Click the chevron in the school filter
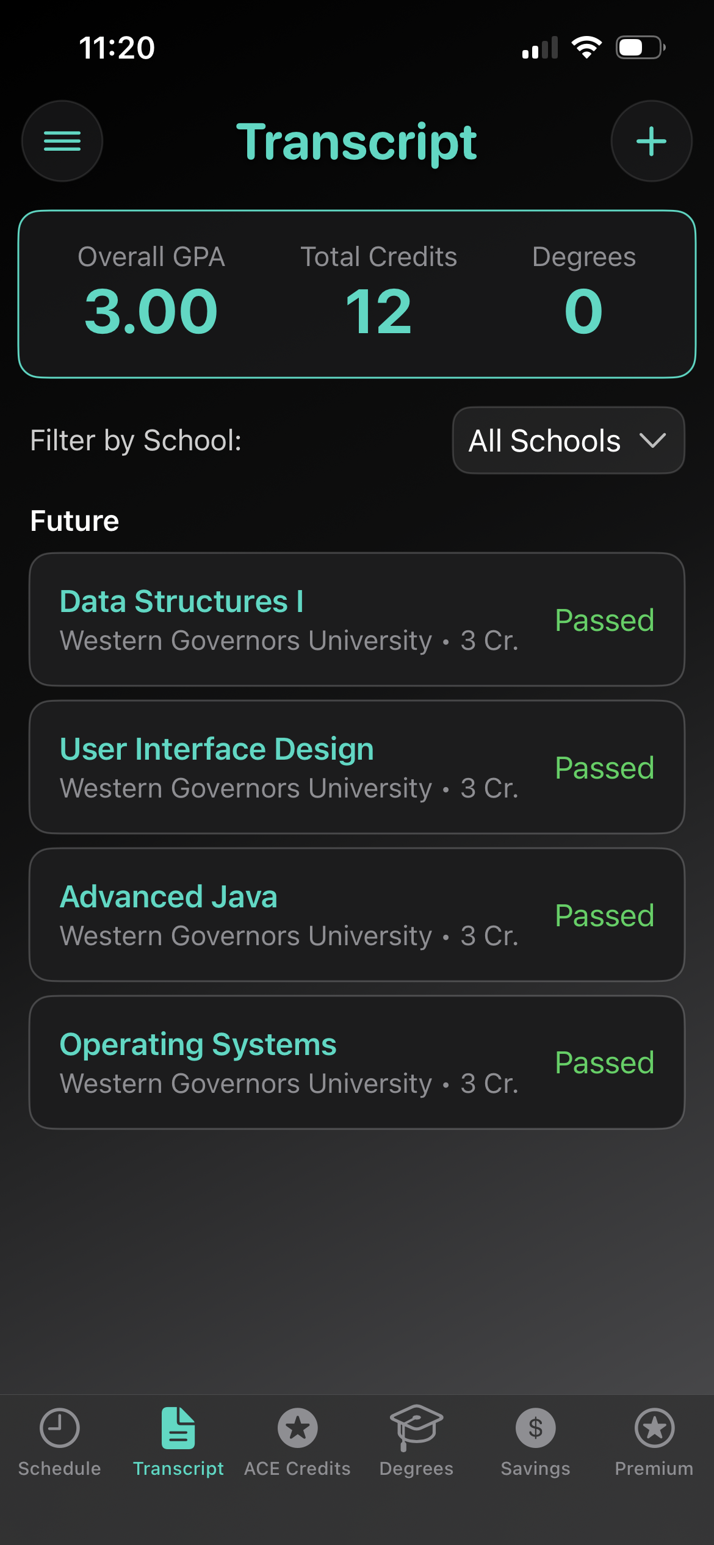This screenshot has width=714, height=1545. click(652, 441)
